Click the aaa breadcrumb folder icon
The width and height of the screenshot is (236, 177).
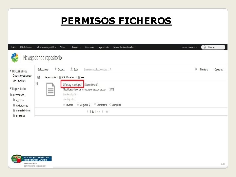pos(79,77)
